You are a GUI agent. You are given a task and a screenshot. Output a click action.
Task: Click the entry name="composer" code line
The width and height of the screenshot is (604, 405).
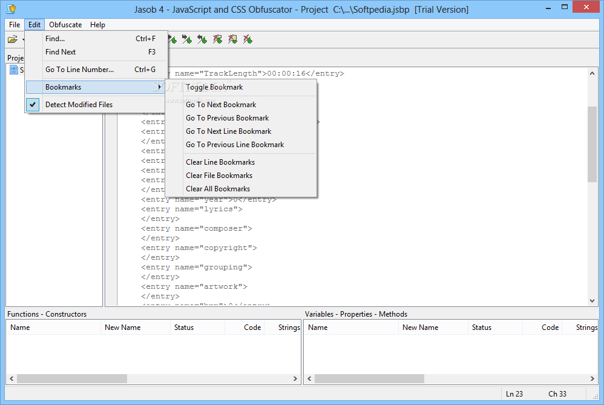(197, 228)
